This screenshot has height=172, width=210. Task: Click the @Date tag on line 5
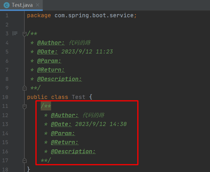pyautogui.click(x=47, y=52)
